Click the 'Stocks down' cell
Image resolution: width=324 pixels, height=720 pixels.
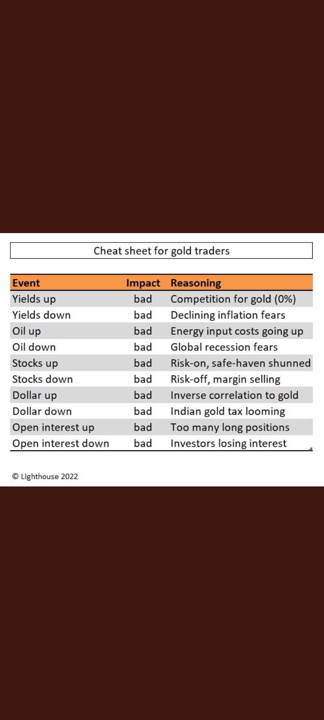pyautogui.click(x=43, y=379)
